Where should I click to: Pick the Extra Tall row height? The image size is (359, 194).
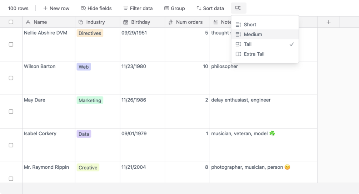point(254,54)
